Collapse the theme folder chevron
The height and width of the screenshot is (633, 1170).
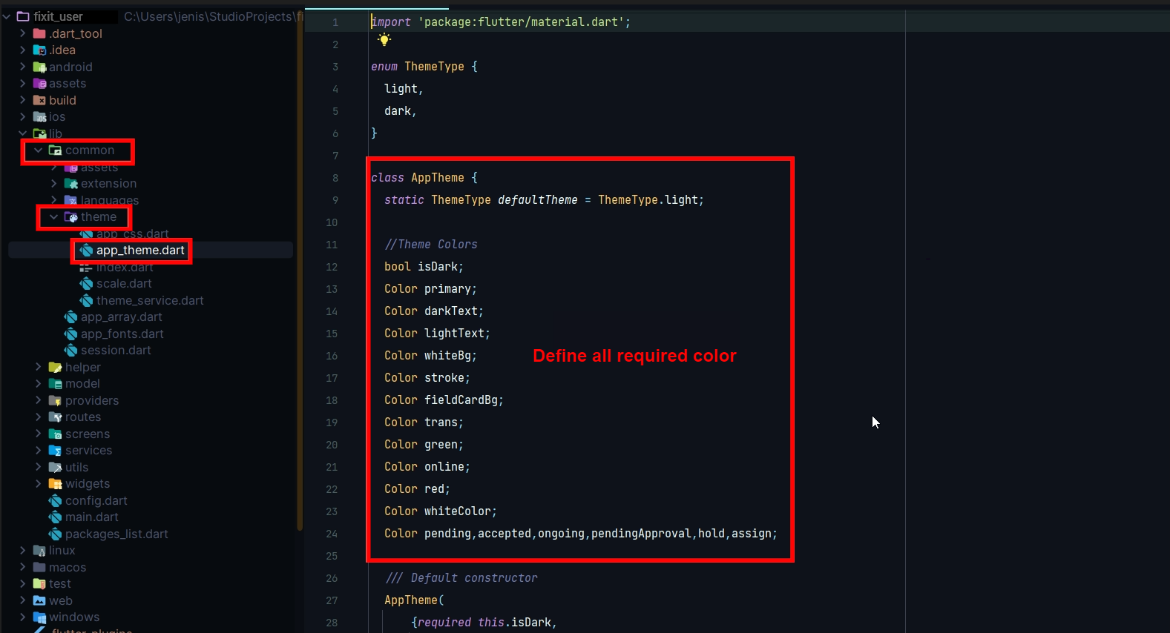(53, 217)
